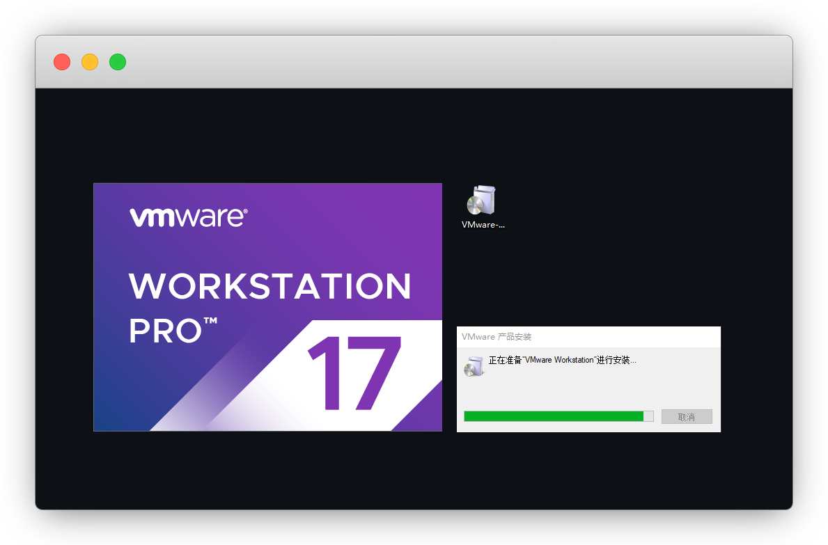Select the "VMware-..." icon label
Screen dimensions: 828x545
pyautogui.click(x=483, y=225)
